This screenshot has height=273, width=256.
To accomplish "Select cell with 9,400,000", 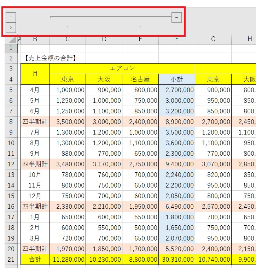I will tap(177, 164).
